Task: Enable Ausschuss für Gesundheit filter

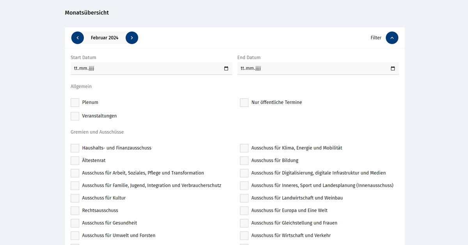Action: (x=75, y=223)
